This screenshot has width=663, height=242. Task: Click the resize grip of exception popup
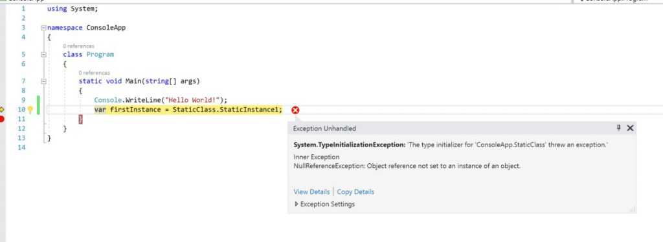pos(632,210)
